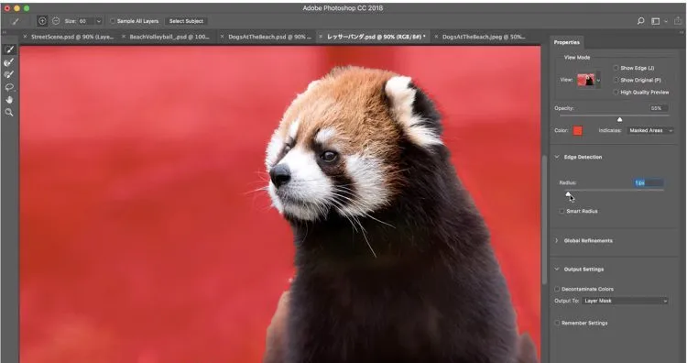Viewport: 687px width, 363px height.
Task: Switch to BeachVolleyball_.psd document tab
Action: [x=169, y=37]
